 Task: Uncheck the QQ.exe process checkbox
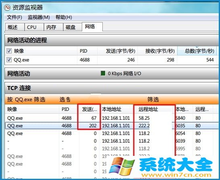point(9,60)
